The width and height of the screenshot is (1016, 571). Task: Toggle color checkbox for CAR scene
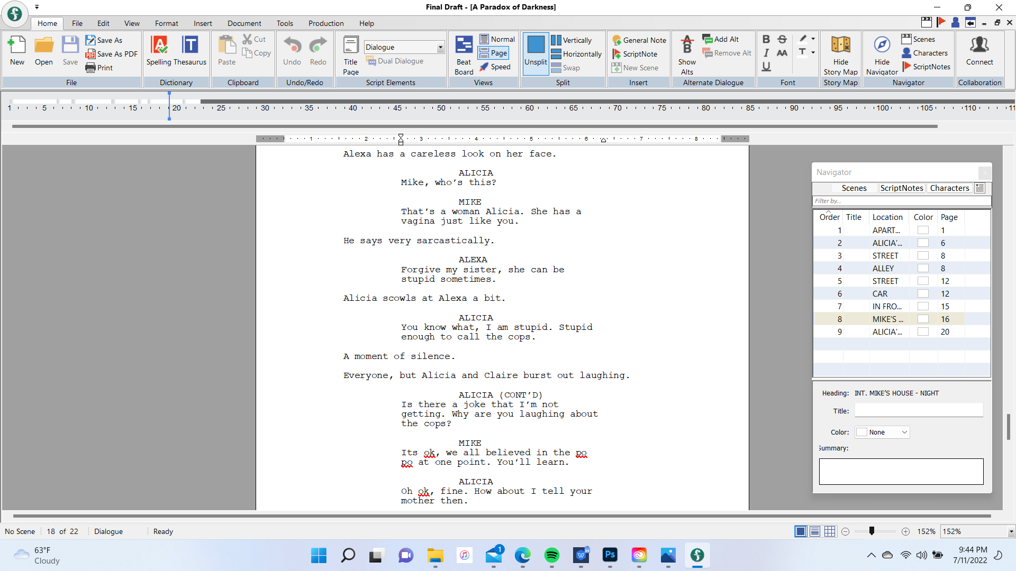(923, 294)
